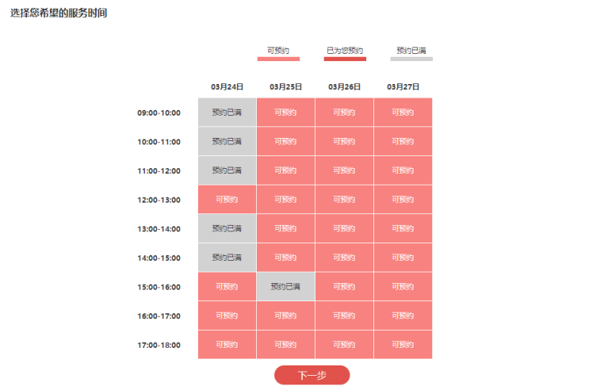
Task: Pick 03月24日 17:00-18:00 slot
Action: [x=227, y=345]
